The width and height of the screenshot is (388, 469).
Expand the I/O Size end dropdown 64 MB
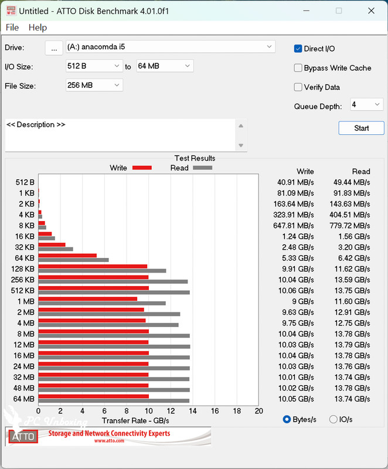pyautogui.click(x=165, y=66)
